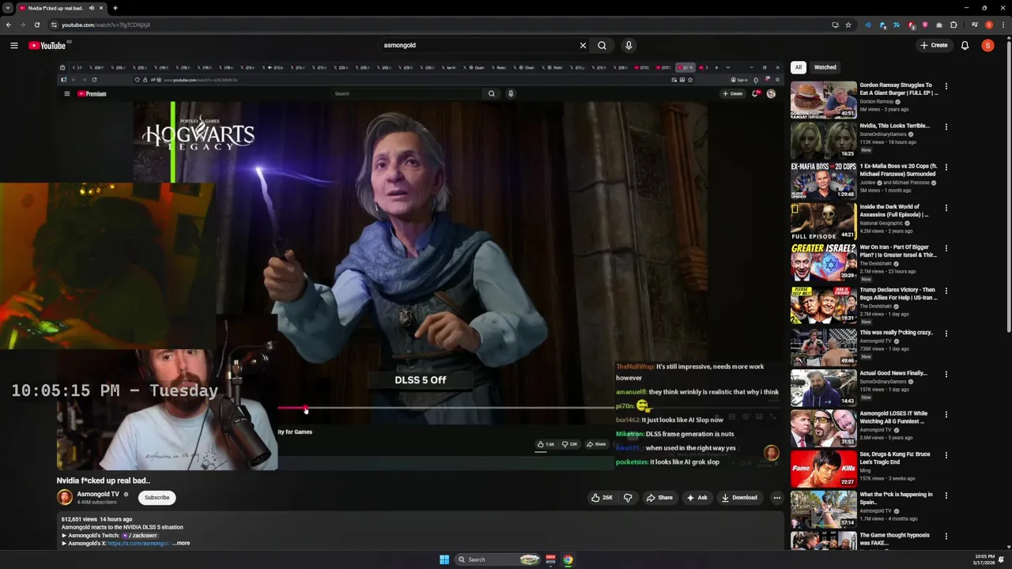Go to YouTube home via logo

(47, 45)
